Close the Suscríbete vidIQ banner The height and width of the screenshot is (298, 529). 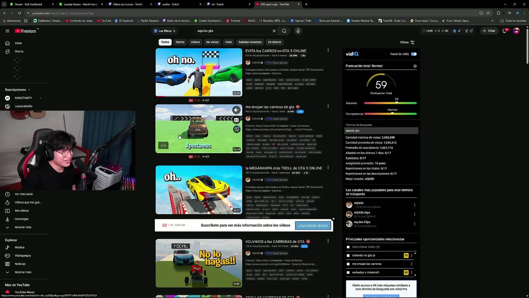[334, 219]
